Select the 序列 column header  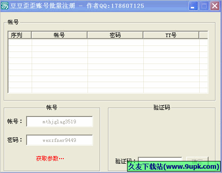pos(20,35)
